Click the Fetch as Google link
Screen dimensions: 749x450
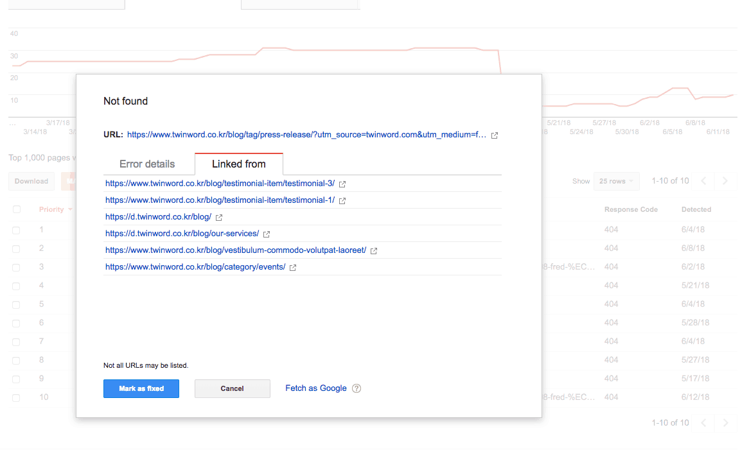point(315,388)
